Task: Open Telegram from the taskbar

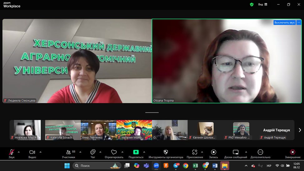Action: coord(176,166)
